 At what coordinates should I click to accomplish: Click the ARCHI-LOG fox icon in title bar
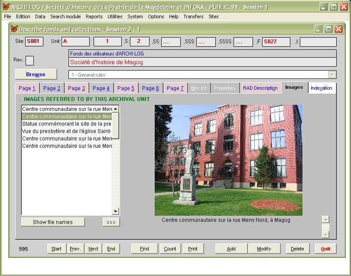(6, 7)
